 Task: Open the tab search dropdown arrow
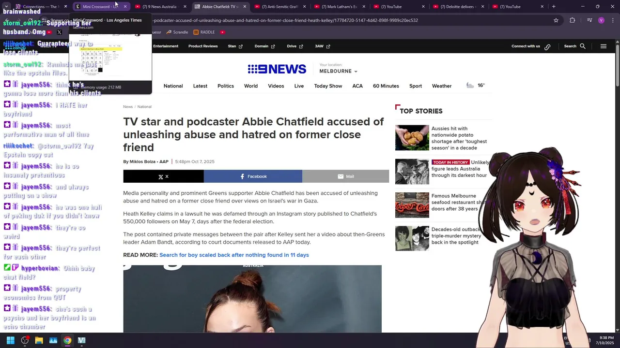click(6, 7)
